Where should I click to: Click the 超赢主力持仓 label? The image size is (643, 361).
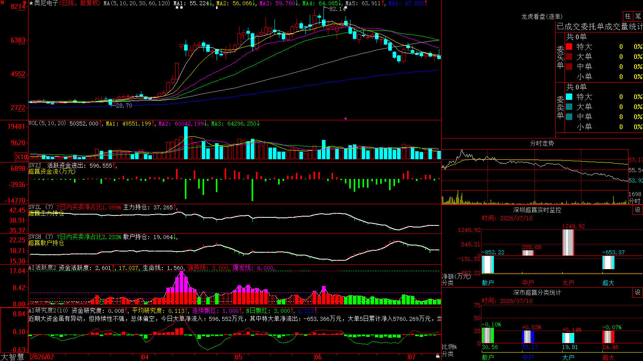[46, 213]
